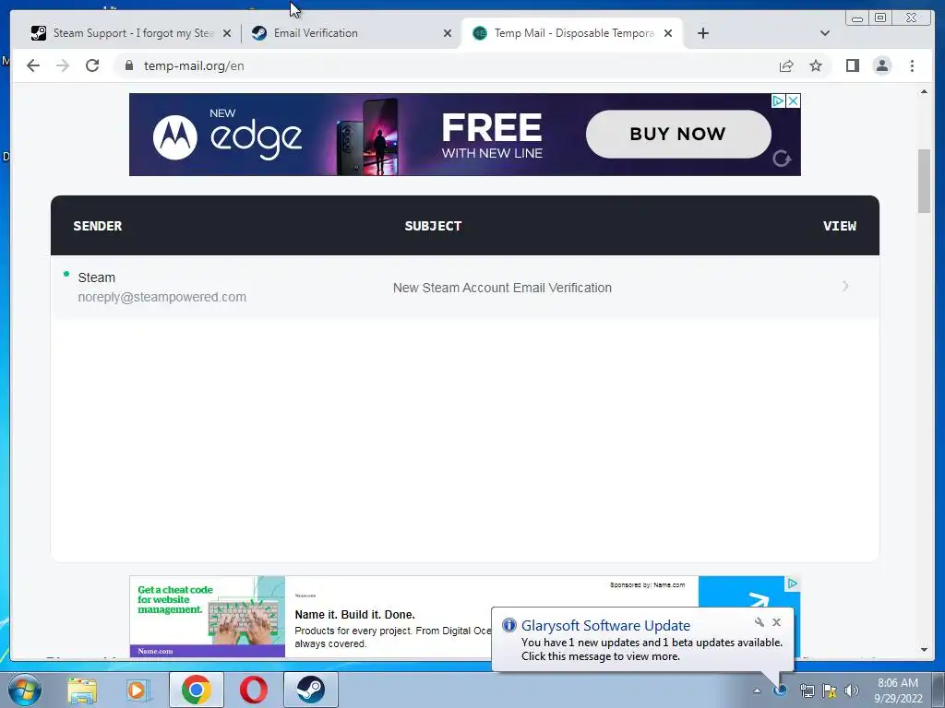
Task: Show hidden tray icons arrow
Action: 757,690
